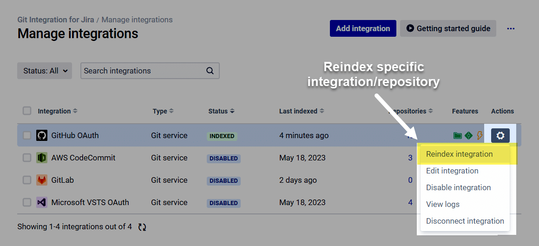The height and width of the screenshot is (246, 539).
Task: Click the Add integration button
Action: [363, 28]
